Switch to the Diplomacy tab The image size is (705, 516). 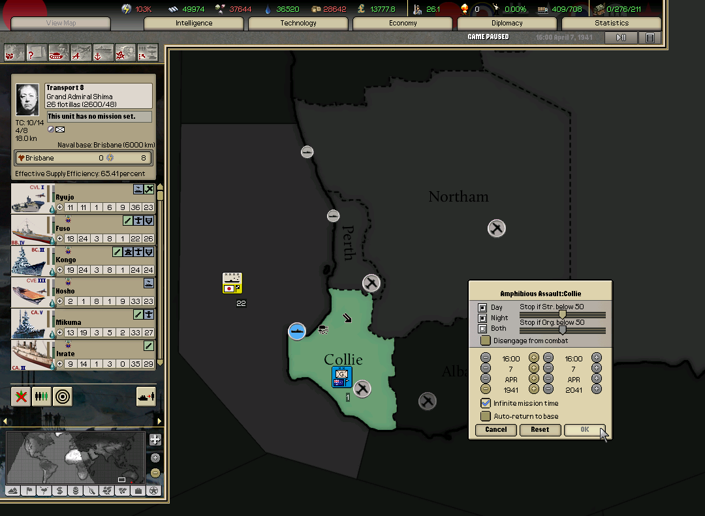click(x=507, y=23)
